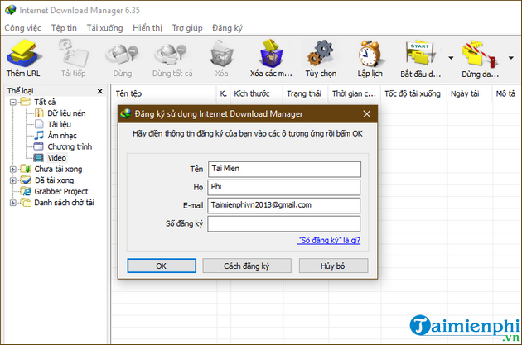Select Danh sách chờ tải folder
Viewport: 522px width, 345px height.
[57, 203]
